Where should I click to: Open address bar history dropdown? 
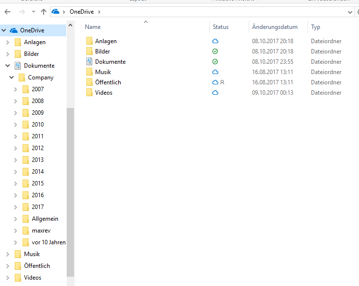[350, 12]
